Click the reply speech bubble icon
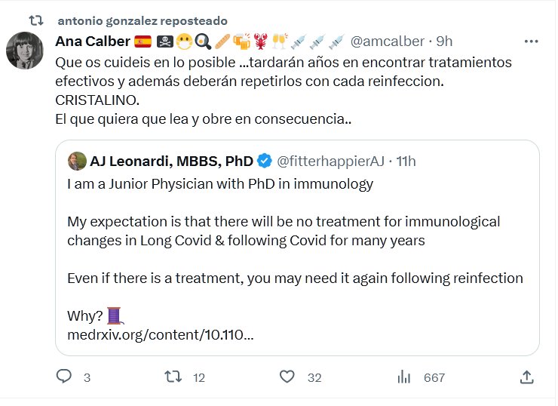 64,377
